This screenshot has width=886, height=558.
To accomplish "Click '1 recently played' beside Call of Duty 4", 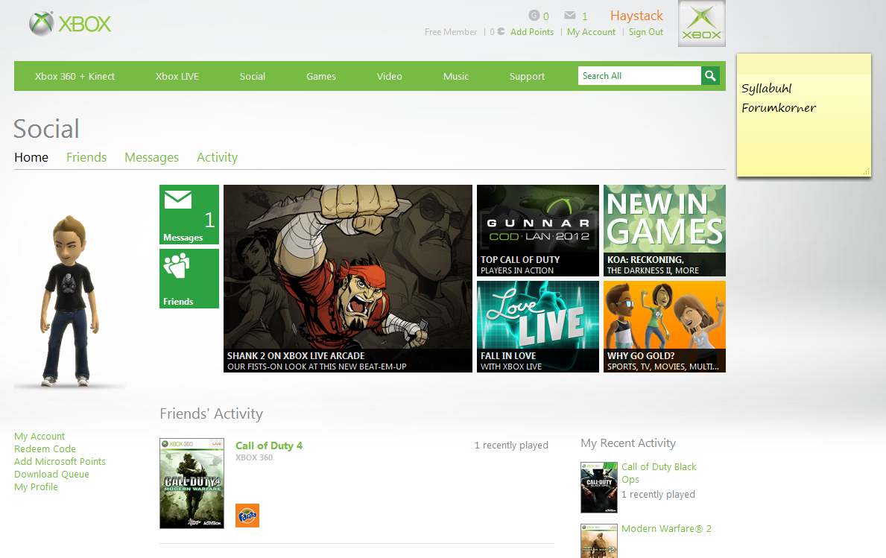I will (511, 445).
